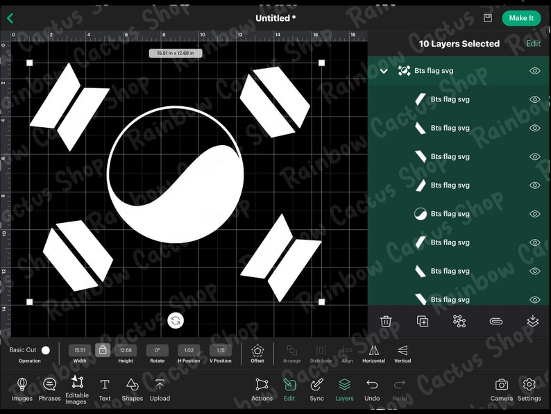This screenshot has height=414, width=551.
Task: Duplicate the selected layers
Action: click(x=423, y=321)
